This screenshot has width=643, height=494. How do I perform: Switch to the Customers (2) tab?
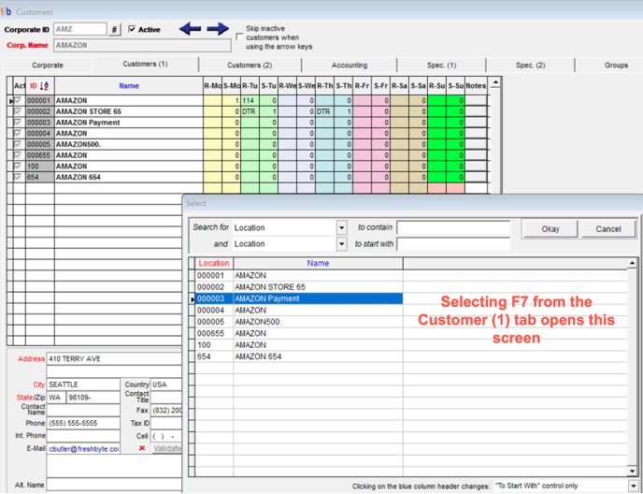click(250, 65)
